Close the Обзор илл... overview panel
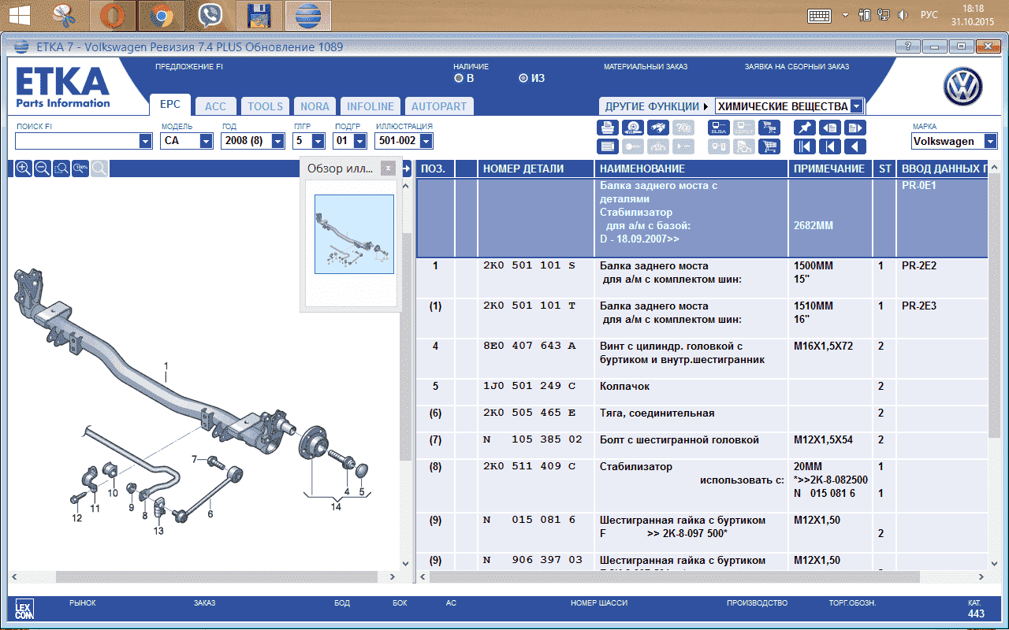The image size is (1009, 630). pyautogui.click(x=388, y=168)
